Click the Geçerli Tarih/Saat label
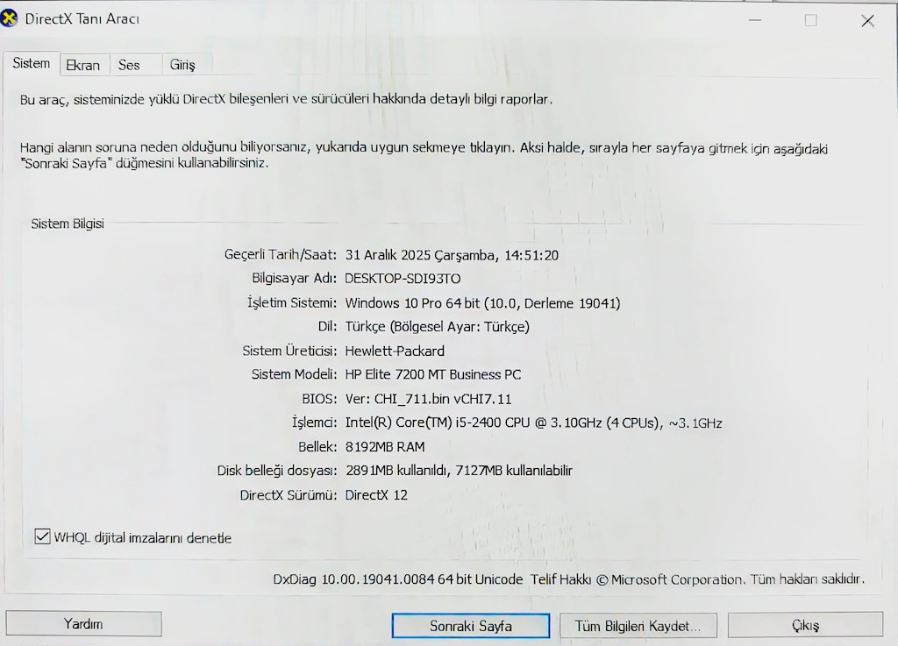The image size is (898, 646). click(x=280, y=254)
